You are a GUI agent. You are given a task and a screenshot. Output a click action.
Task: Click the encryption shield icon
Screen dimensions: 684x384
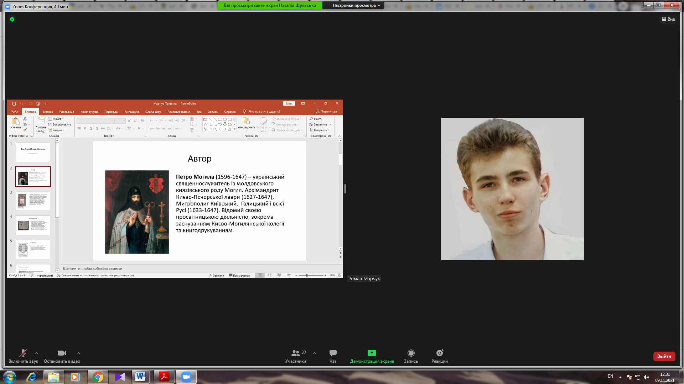point(12,19)
